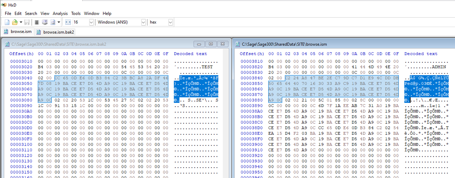Viewport: 455px width, 178px height.
Task: Select the browse.ism tab
Action: pos(18,32)
